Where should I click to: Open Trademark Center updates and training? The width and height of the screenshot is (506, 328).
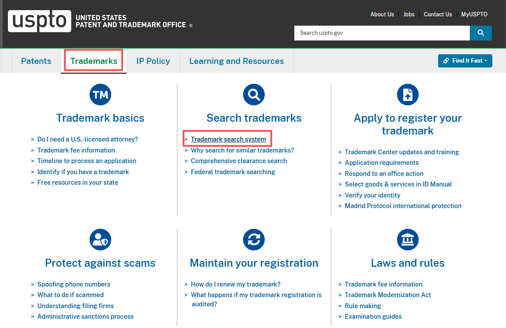402,152
